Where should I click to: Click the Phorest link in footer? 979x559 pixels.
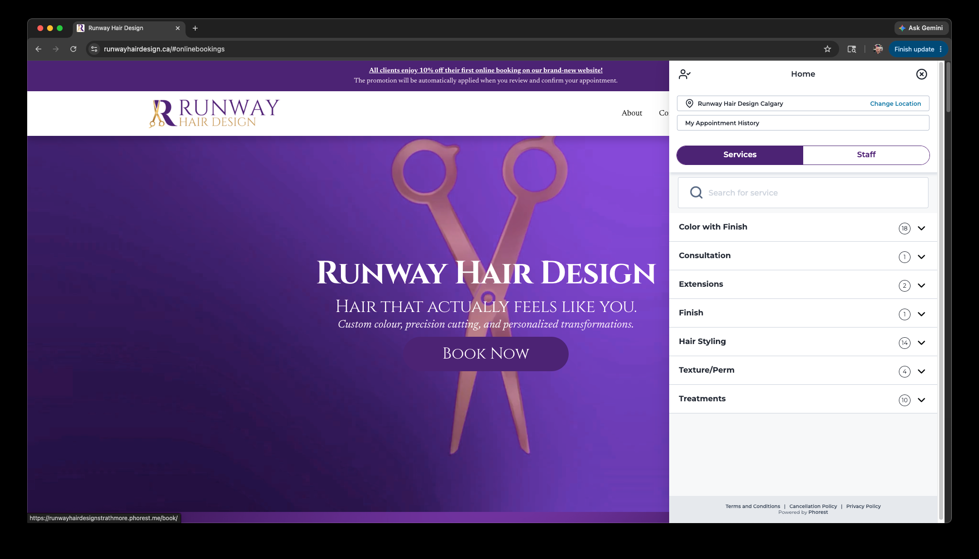(x=818, y=512)
